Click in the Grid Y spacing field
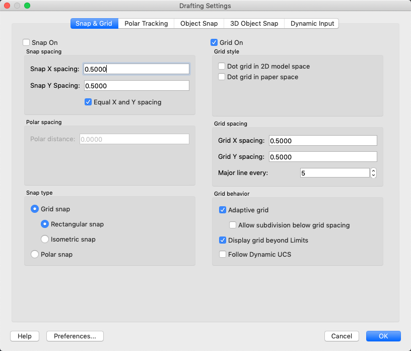 322,156
